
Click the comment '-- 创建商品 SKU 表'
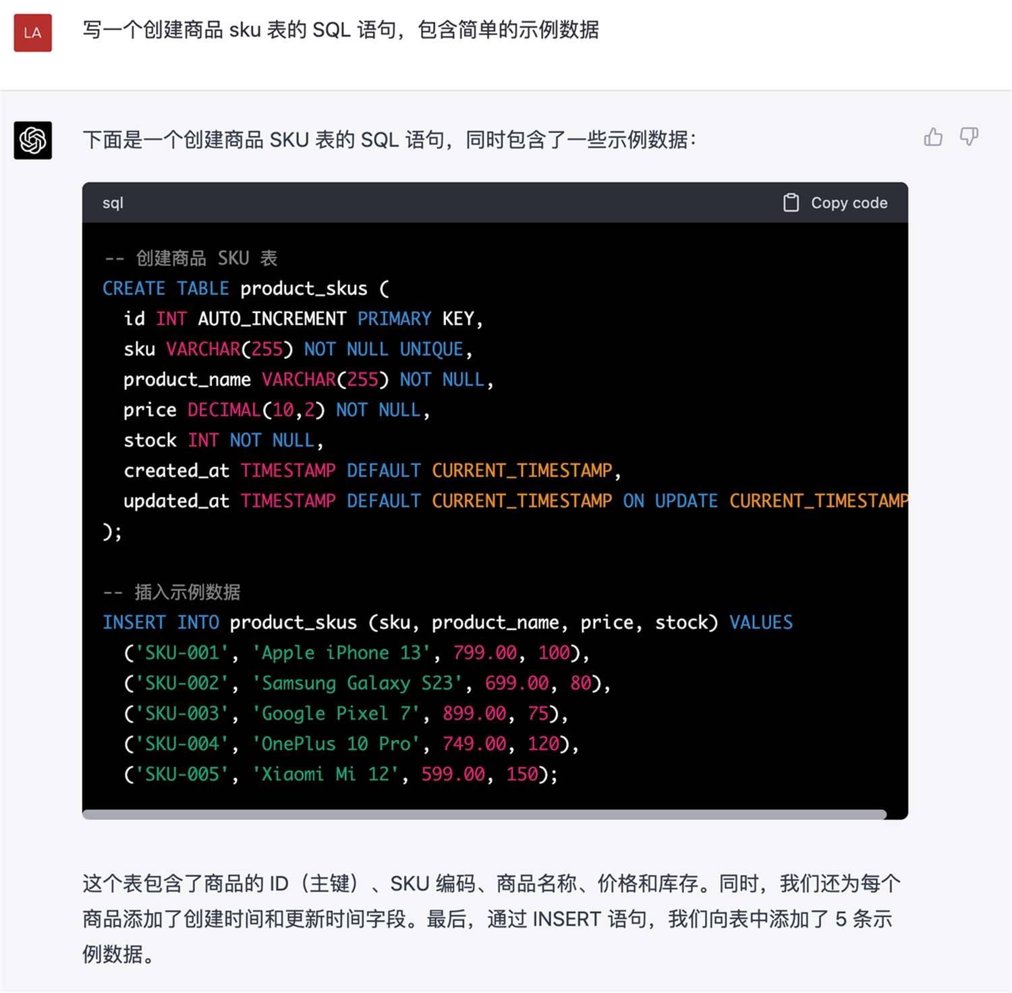coord(190,258)
